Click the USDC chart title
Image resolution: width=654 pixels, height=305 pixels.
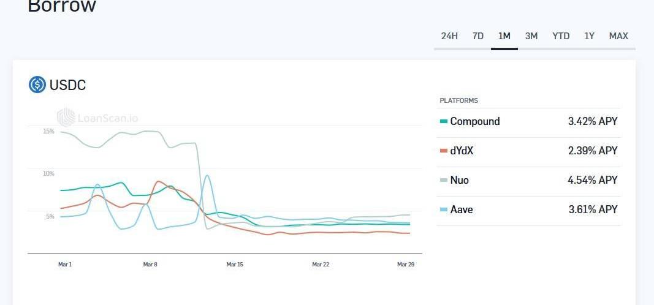pos(67,85)
